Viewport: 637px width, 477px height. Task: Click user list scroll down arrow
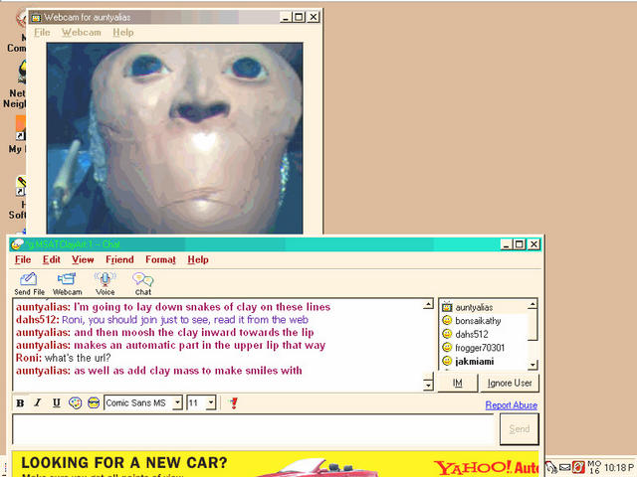coord(532,365)
